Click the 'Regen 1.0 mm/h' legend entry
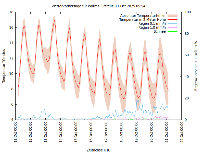Viewport: 204px width, 153px height. [x=152, y=28]
